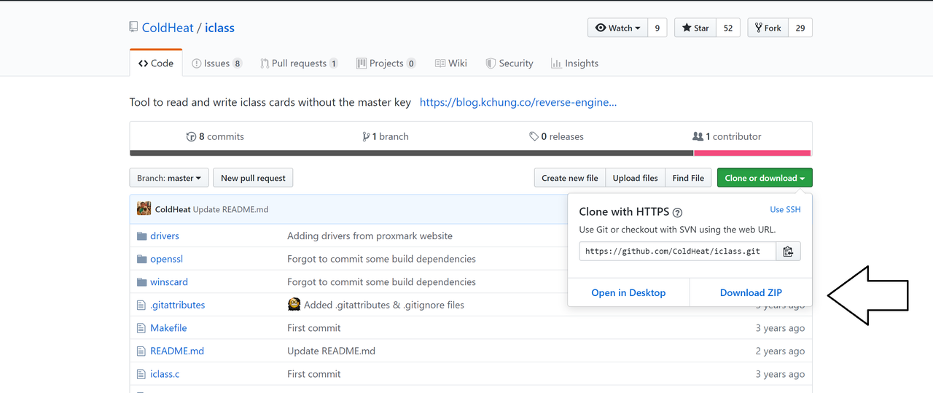Click Download ZIP
Screen dimensions: 933x393
751,292
